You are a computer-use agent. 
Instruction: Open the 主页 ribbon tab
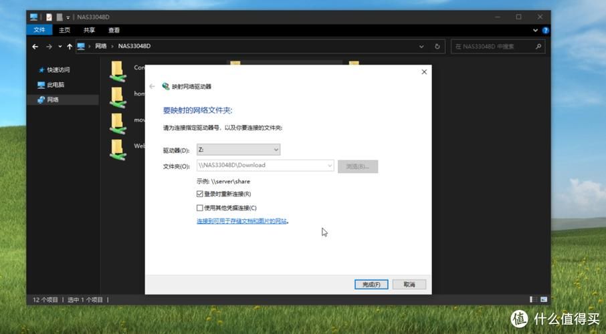point(64,30)
